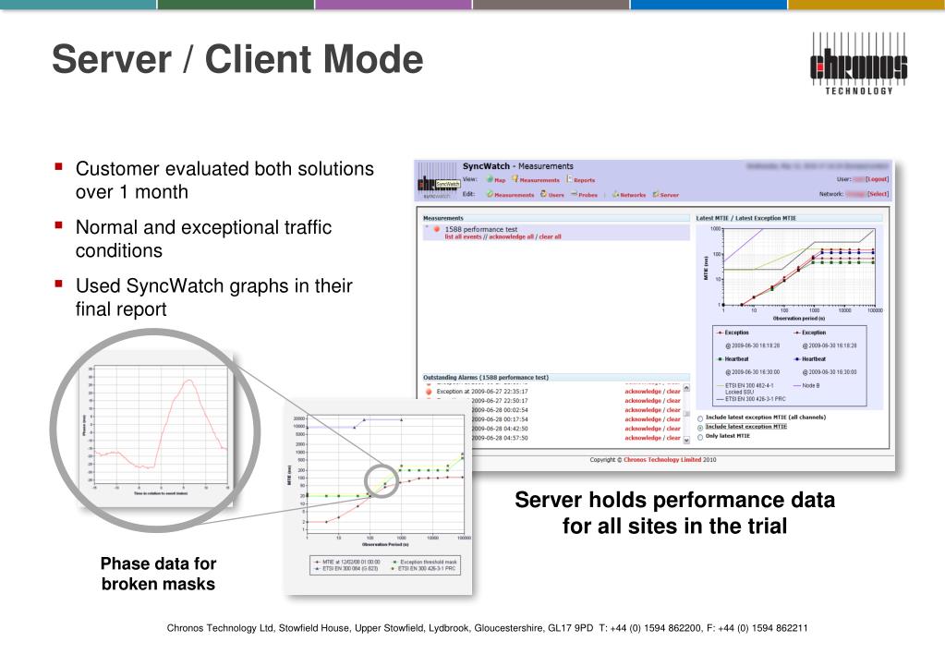Click alarms list scroll down arrow

click(685, 441)
